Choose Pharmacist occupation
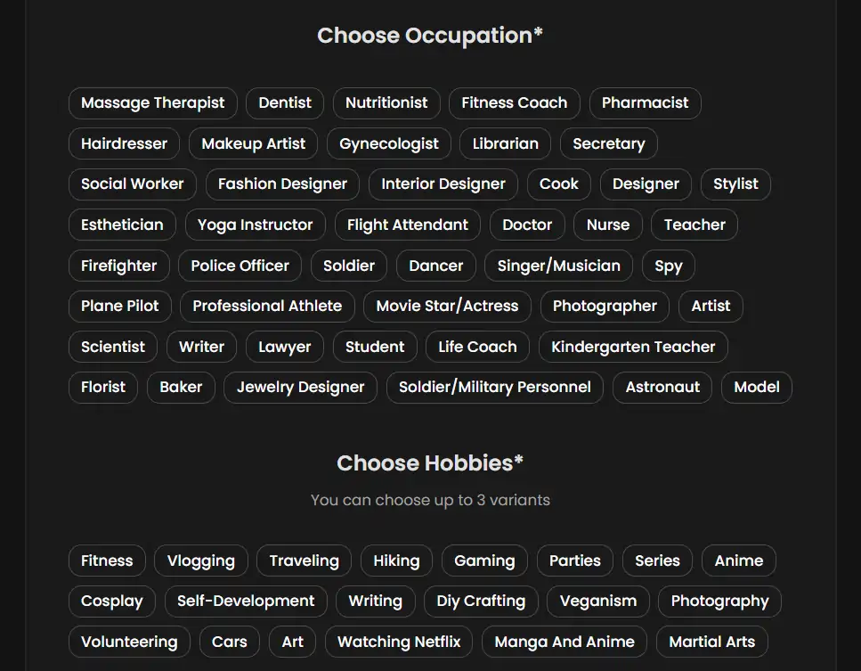This screenshot has width=861, height=671. [645, 102]
